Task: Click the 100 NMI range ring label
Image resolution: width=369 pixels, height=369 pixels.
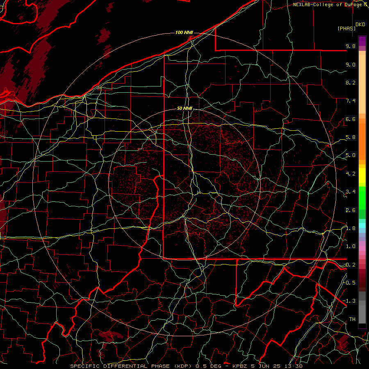Action: [x=184, y=32]
